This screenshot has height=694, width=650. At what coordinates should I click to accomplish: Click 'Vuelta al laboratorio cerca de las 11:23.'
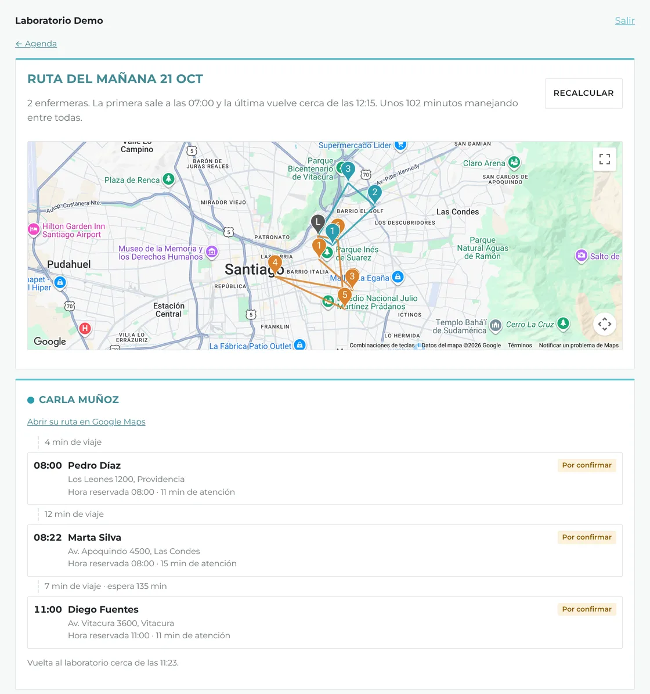click(x=103, y=663)
